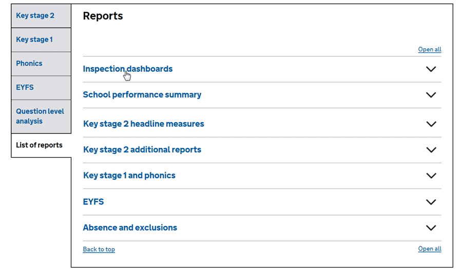Click Key stage 1 and phonics heading
Screen dimensions: 462x269
click(x=129, y=175)
